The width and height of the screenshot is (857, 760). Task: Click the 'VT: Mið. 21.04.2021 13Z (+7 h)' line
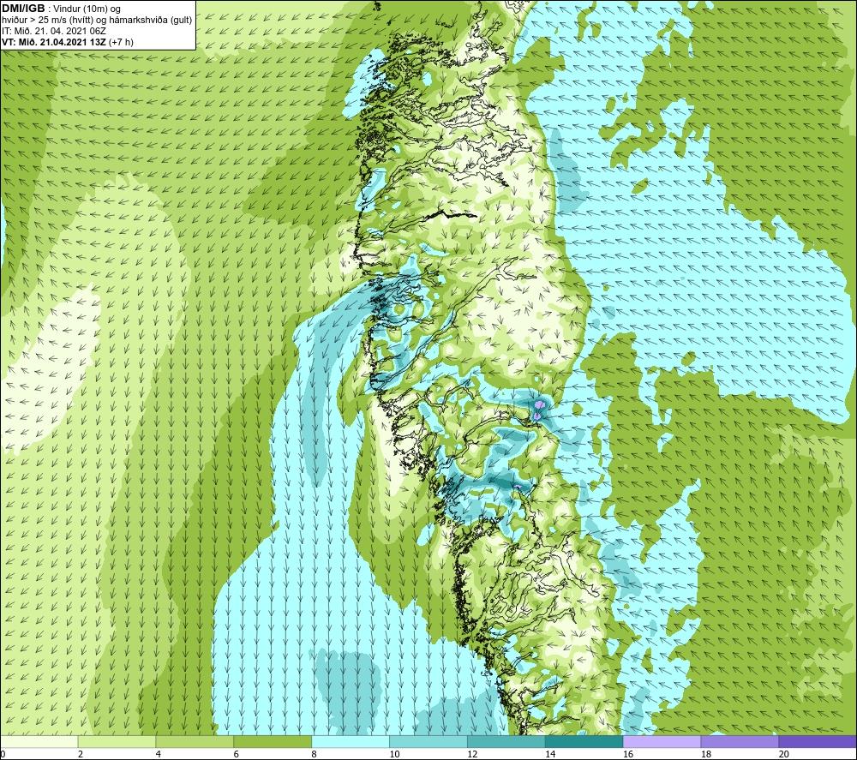(x=68, y=42)
